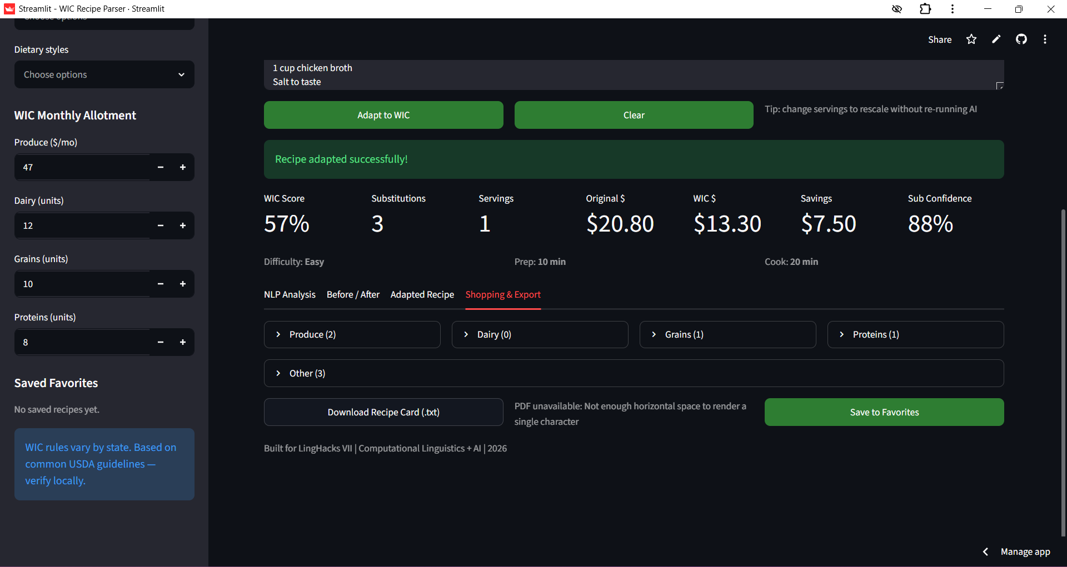Switch to the NLP Analysis tab

[290, 295]
